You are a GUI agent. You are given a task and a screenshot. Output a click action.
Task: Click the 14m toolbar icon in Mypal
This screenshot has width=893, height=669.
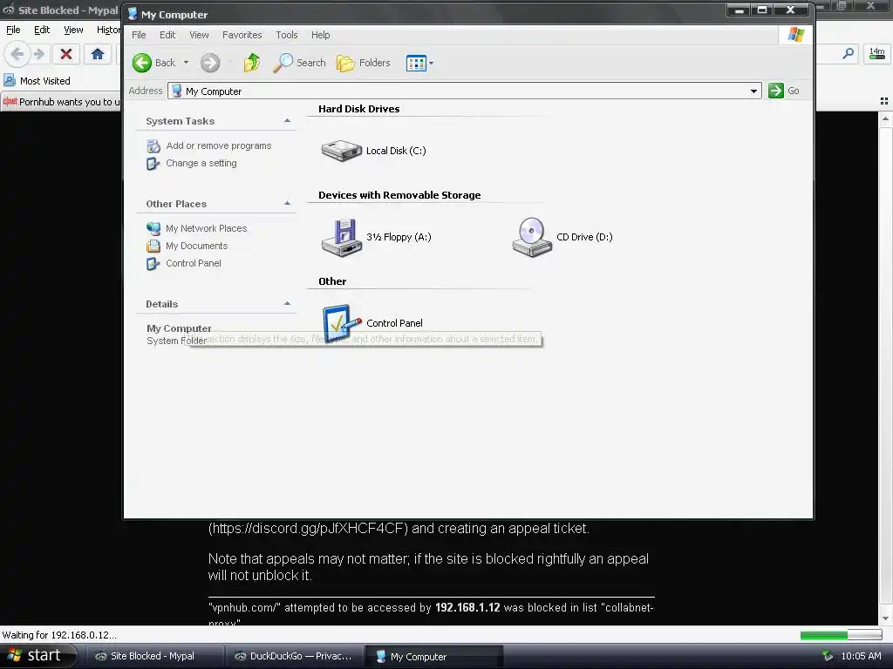pyautogui.click(x=877, y=54)
